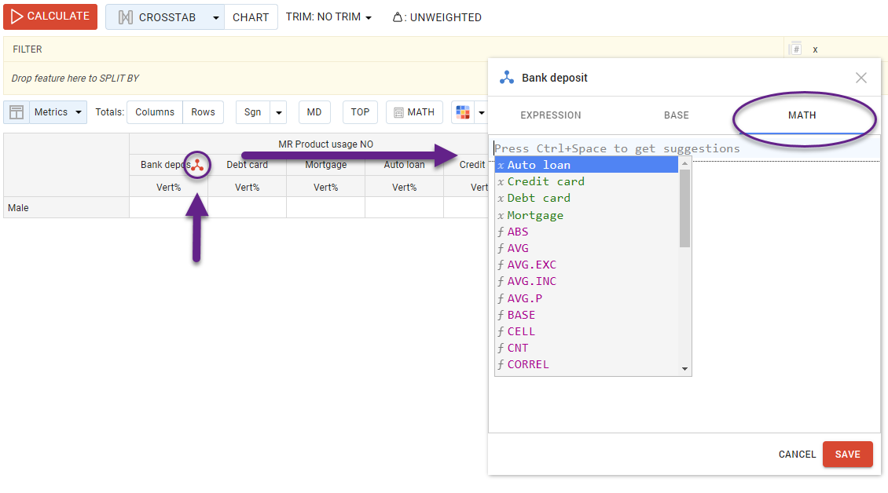Click SAVE in the Bank deposit dialog
The image size is (888, 493).
pos(847,454)
